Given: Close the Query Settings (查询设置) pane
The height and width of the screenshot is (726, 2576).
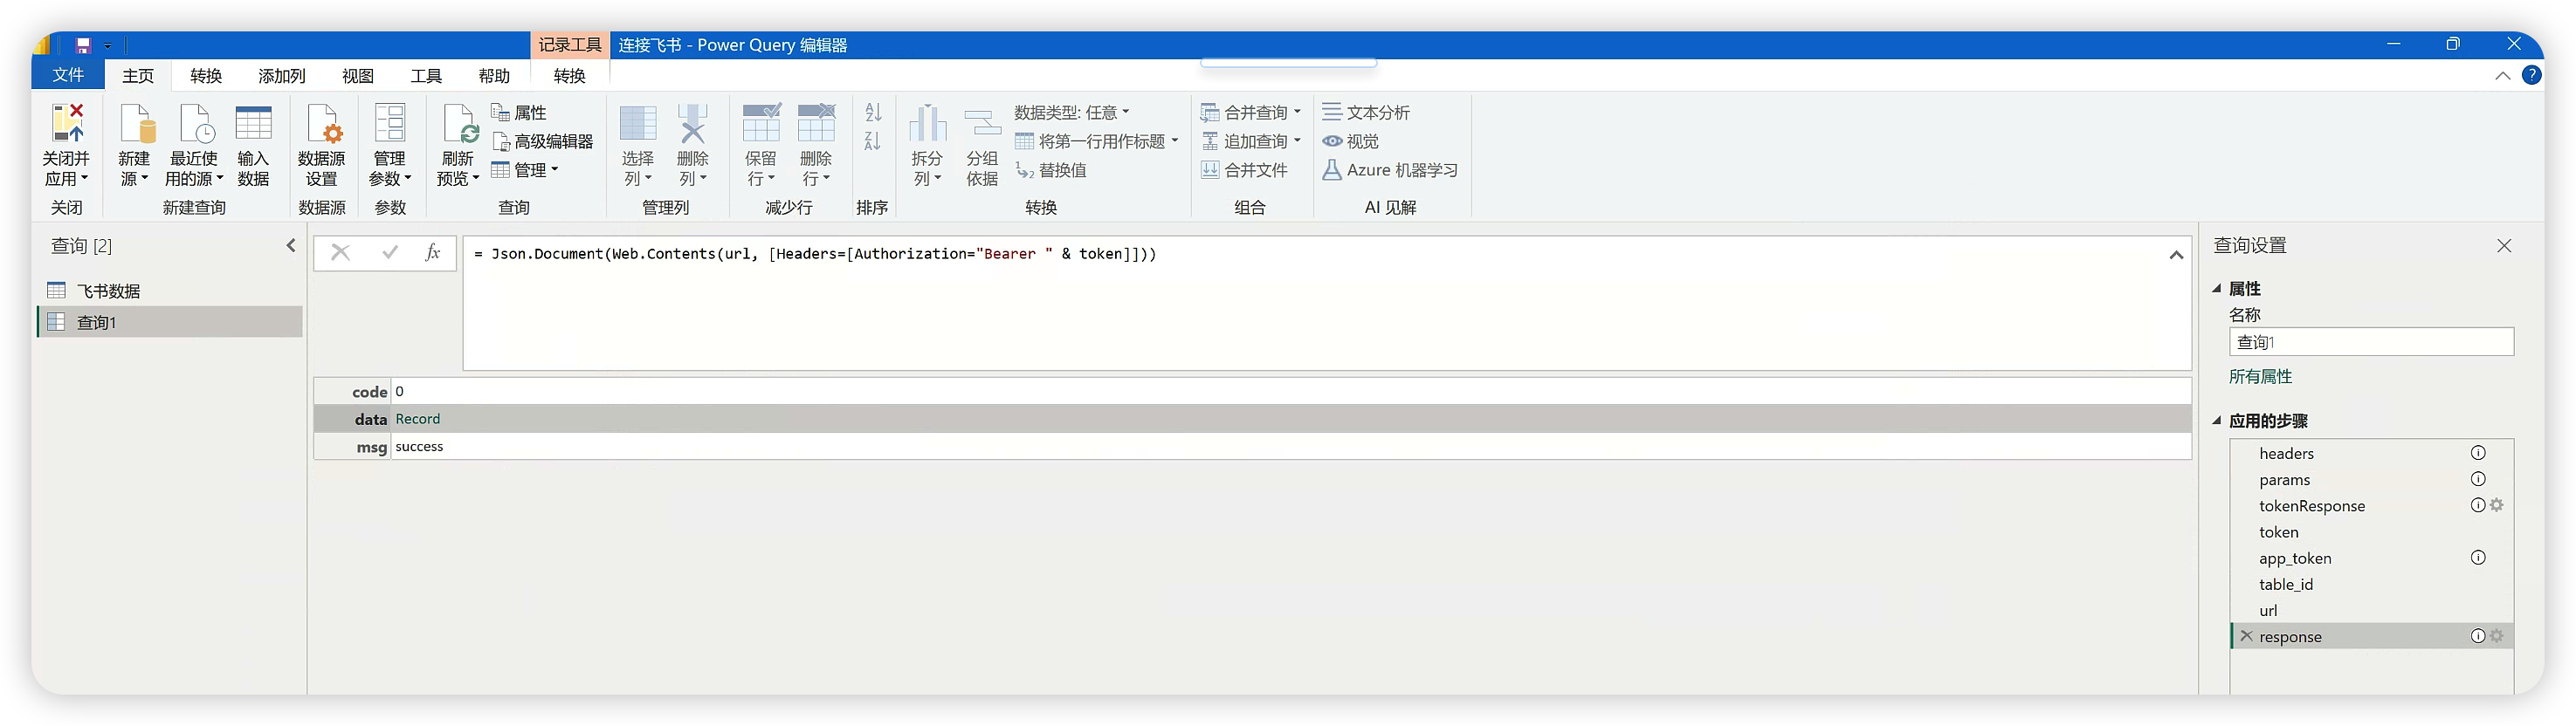Looking at the screenshot, I should 2504,246.
